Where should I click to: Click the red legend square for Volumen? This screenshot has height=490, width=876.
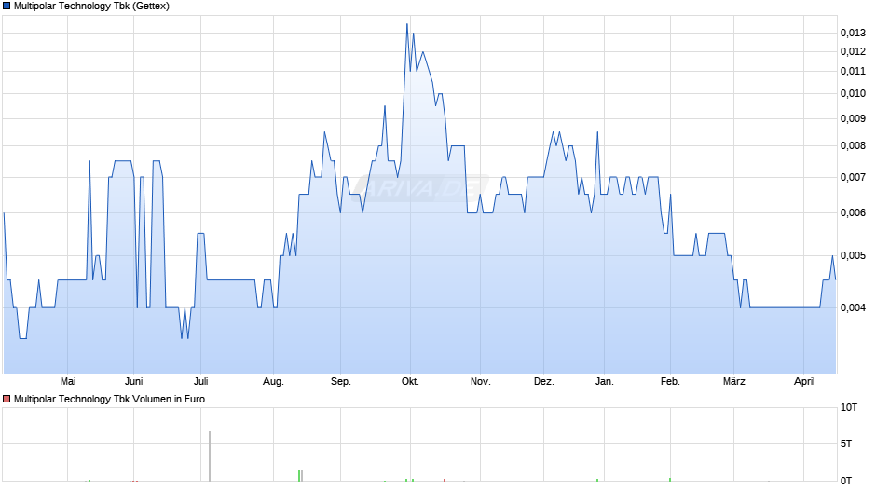pyautogui.click(x=7, y=399)
